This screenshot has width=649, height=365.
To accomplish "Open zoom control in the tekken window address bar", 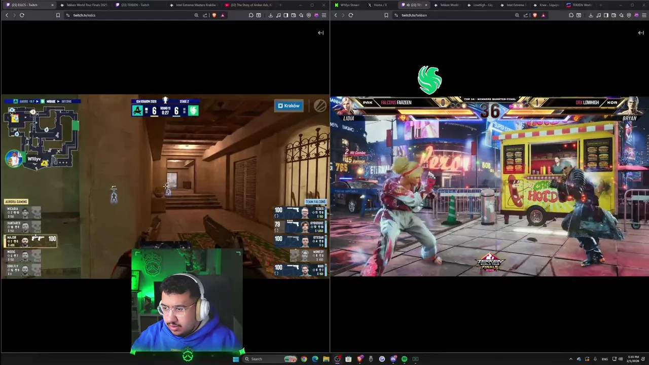I will tap(517, 15).
